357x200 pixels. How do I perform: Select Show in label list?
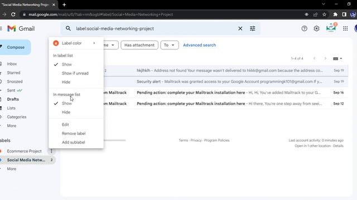[76, 64]
